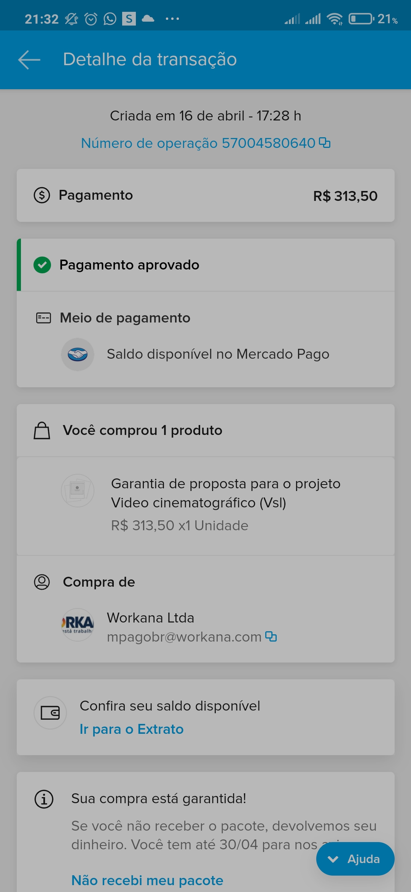
Task: Tap the wallet icon beside available balance
Action: tap(50, 713)
